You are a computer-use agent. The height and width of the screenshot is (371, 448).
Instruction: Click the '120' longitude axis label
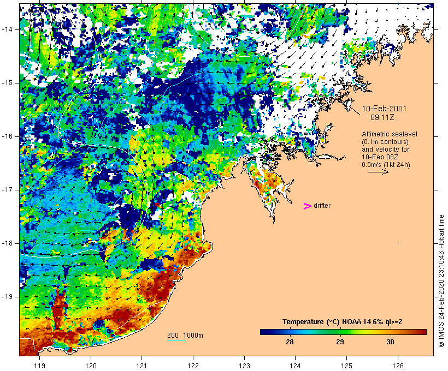click(91, 366)
